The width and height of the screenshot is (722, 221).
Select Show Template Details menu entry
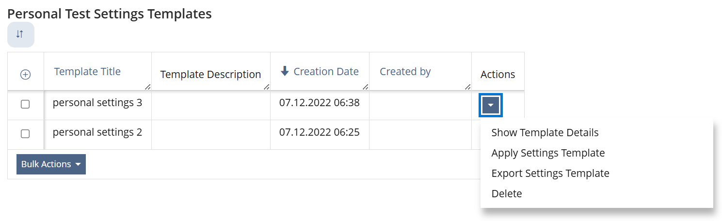pyautogui.click(x=545, y=133)
